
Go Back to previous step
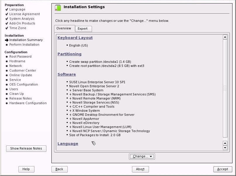[60, 169]
